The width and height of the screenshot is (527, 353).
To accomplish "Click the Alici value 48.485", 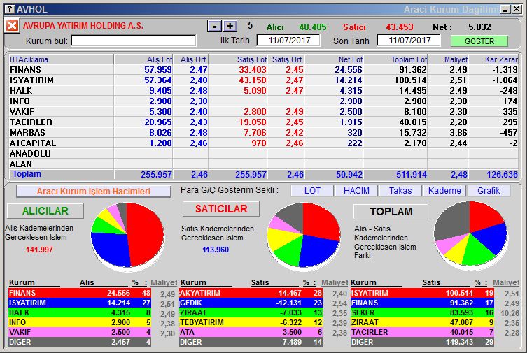I will click(313, 27).
